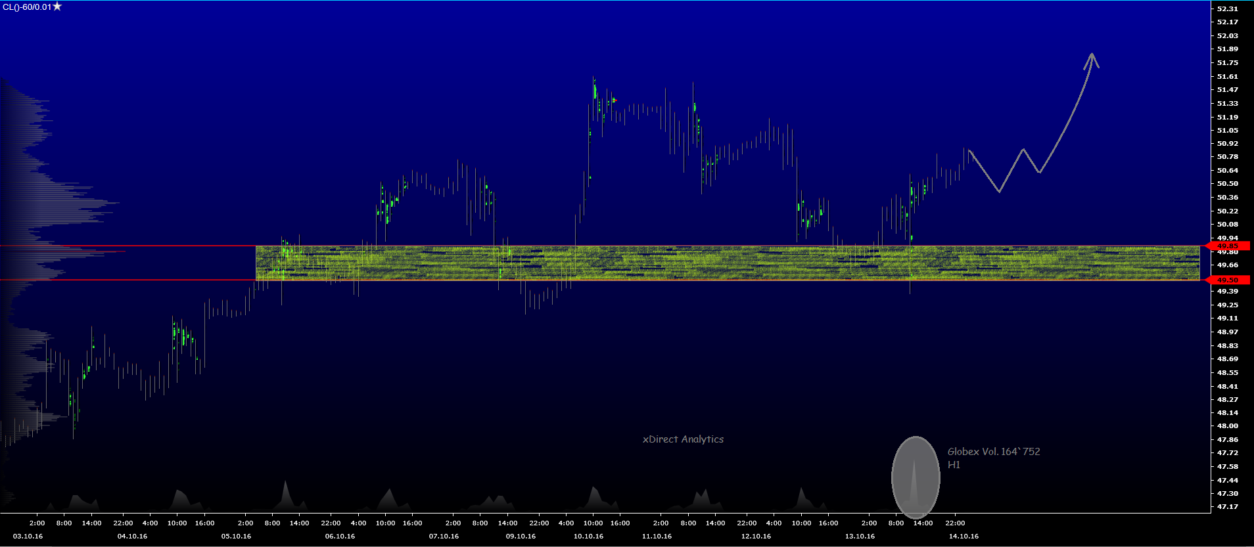
Task: Click the H1 timeframe label
Action: 954,465
